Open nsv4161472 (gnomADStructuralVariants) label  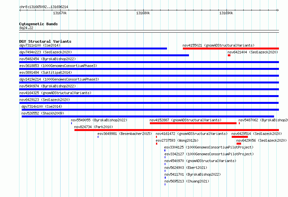[x=192, y=134]
